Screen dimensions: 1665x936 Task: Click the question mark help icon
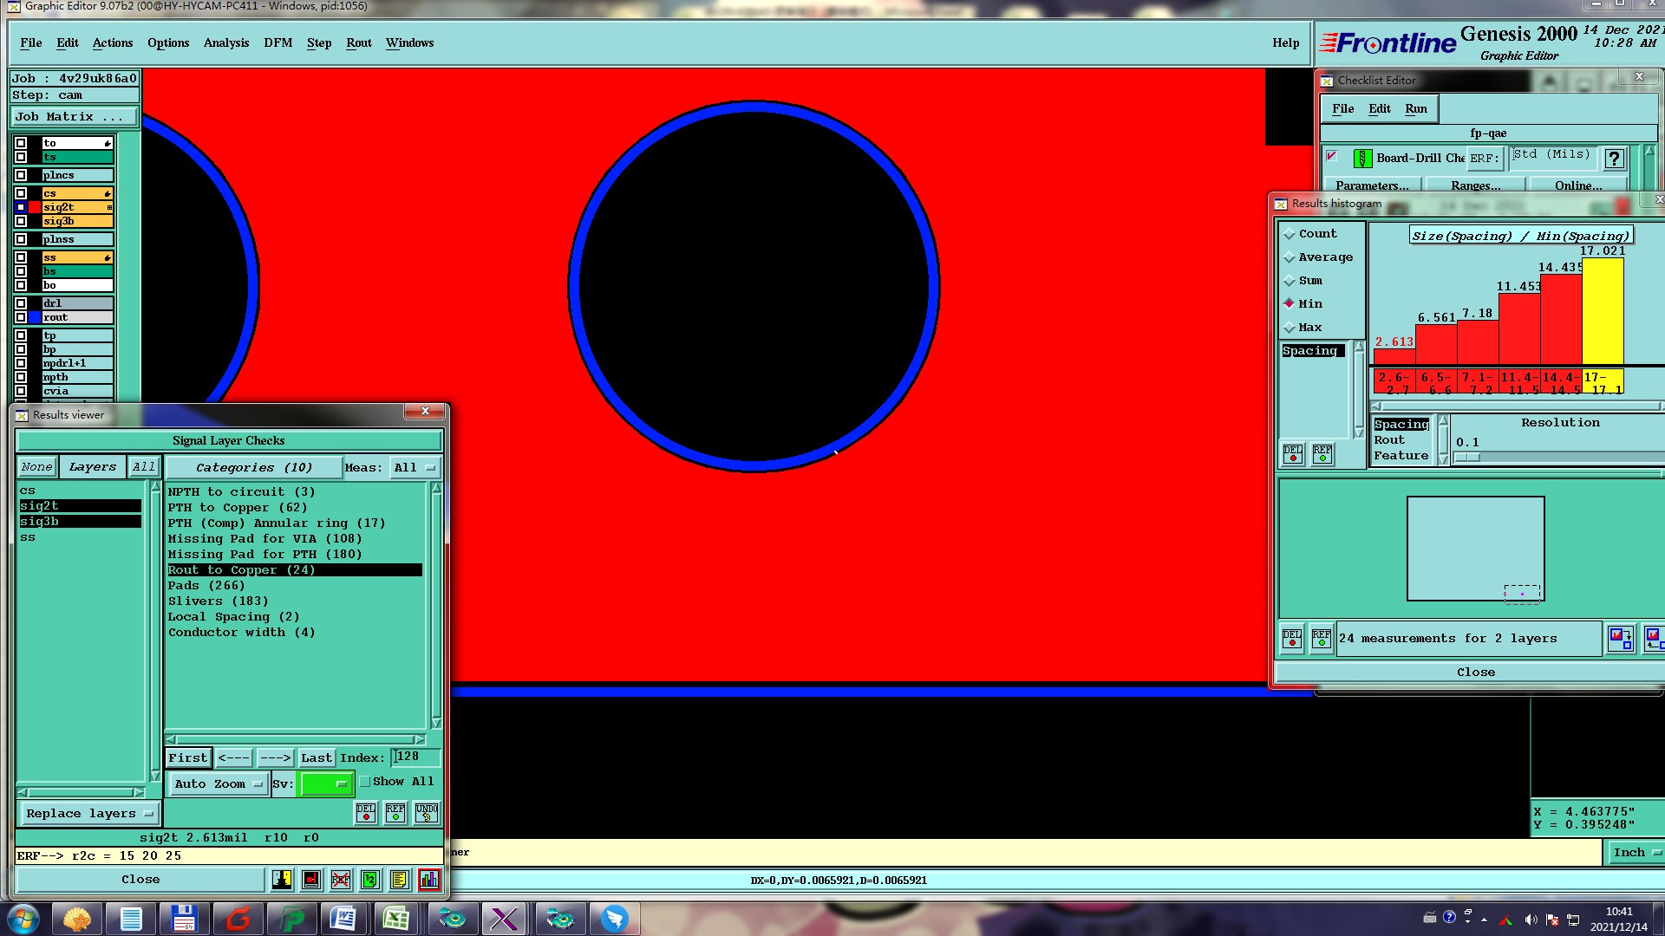1614,159
